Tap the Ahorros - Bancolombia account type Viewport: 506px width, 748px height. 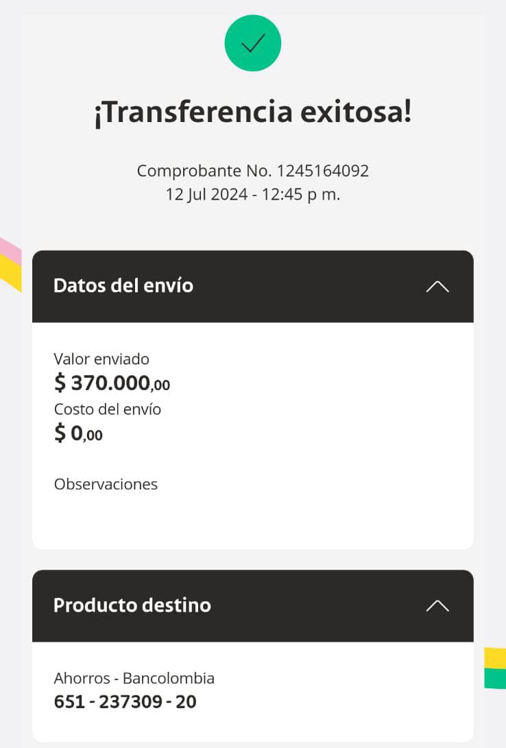(x=134, y=679)
